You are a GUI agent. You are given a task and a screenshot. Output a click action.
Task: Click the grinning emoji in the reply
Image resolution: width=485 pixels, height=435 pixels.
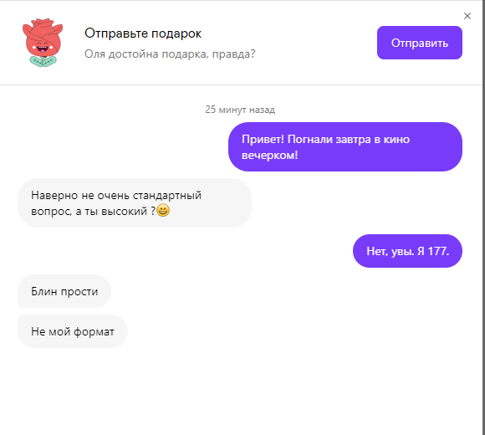coord(163,210)
